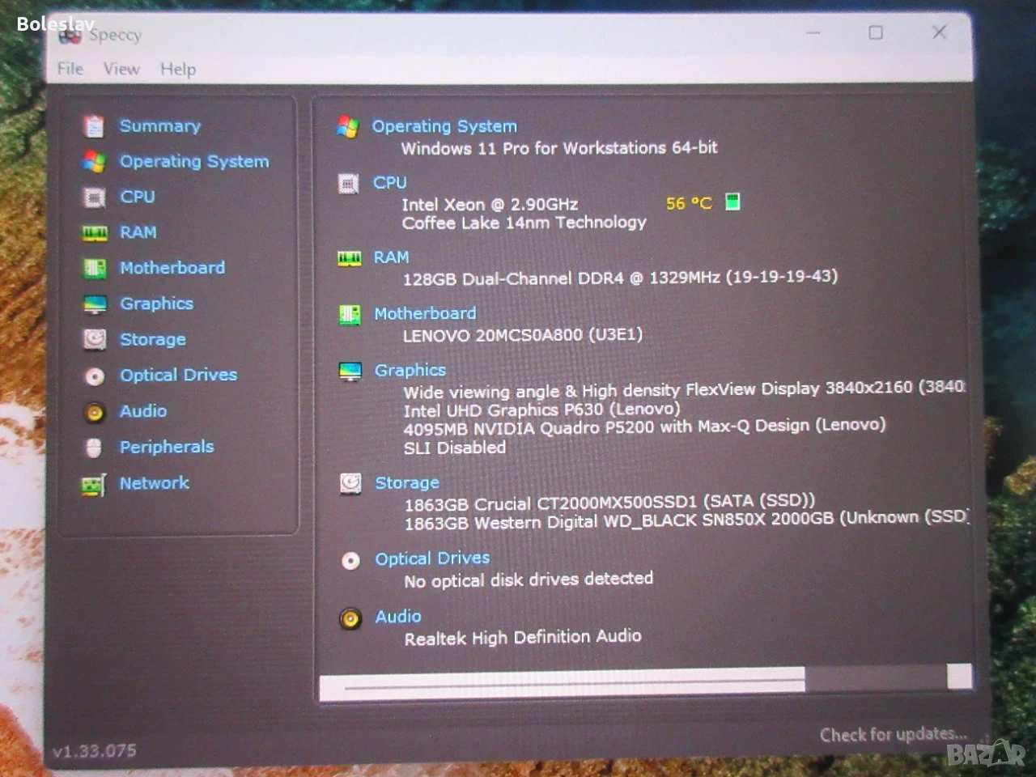
Task: Click the Optical Drives disc icon in sidebar
Action: click(95, 376)
